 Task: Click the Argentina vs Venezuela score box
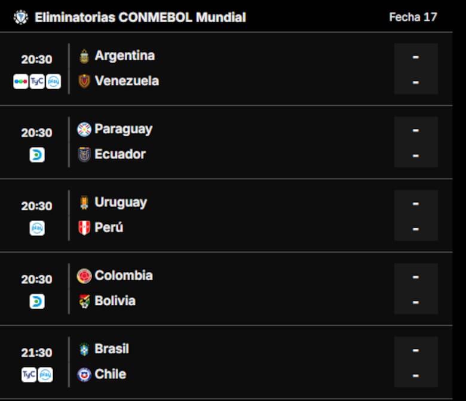click(416, 69)
